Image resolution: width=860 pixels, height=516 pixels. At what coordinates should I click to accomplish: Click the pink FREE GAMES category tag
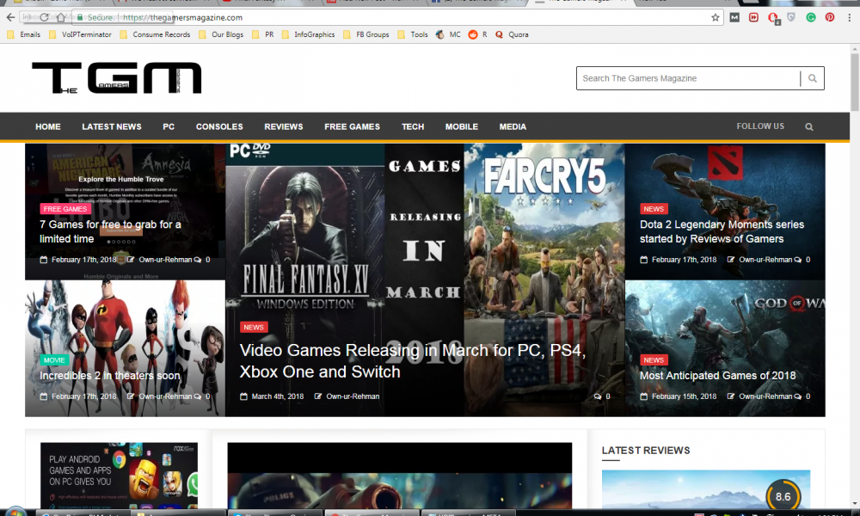[x=64, y=209]
